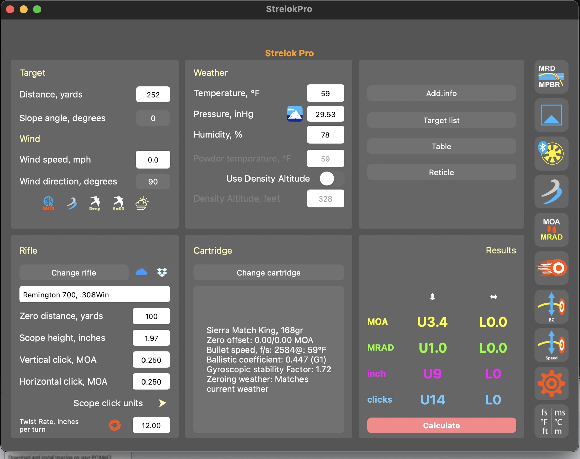Click the blue swoosh icon under Wind
Screen dimensions: 580x459
tap(72, 204)
